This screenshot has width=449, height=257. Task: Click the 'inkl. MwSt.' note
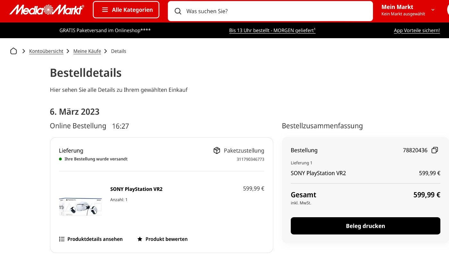click(x=301, y=203)
